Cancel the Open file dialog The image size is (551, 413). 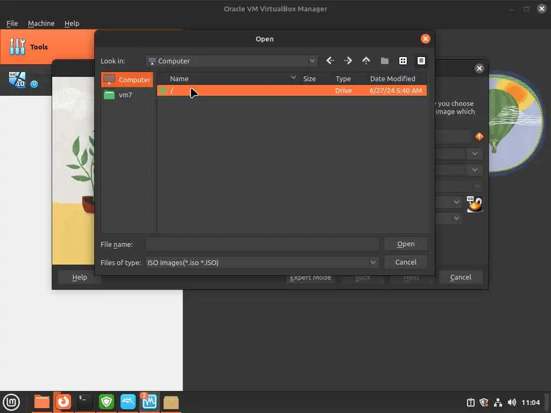click(406, 262)
